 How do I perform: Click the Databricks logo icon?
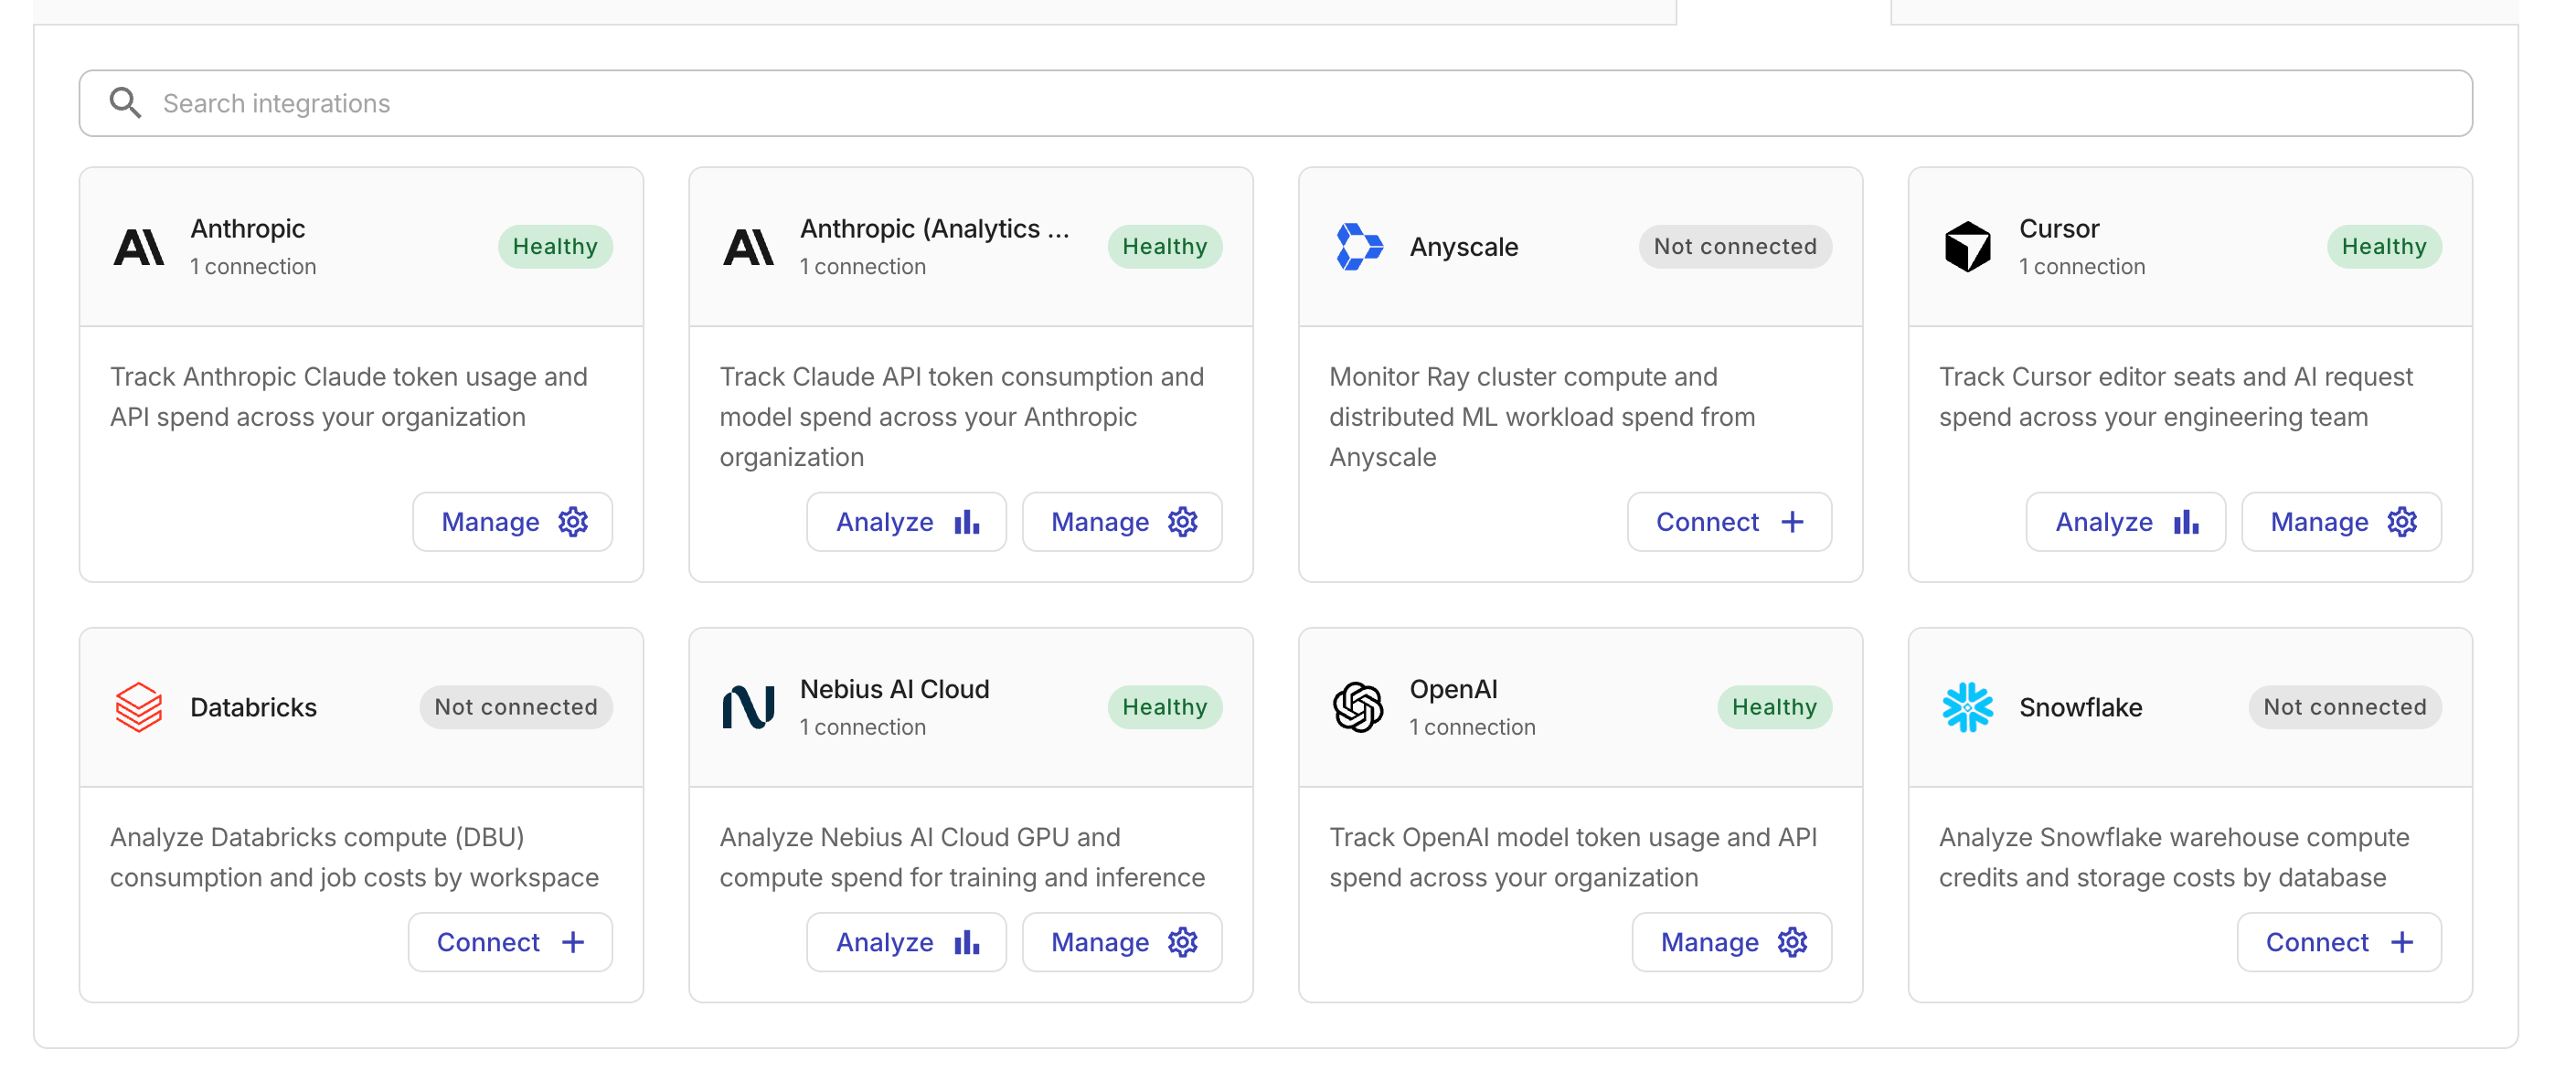click(x=138, y=707)
